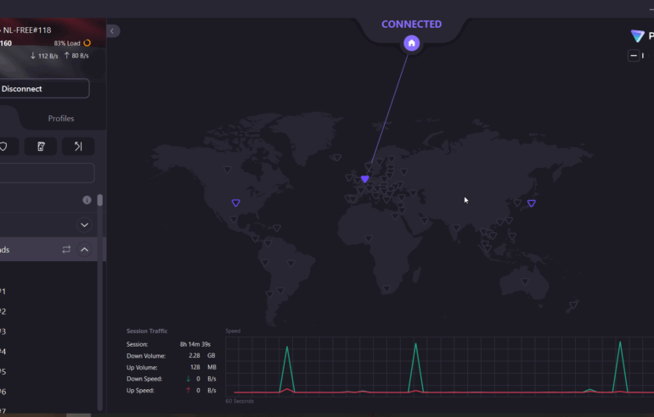
Task: Click the connected Netherlands map marker
Action: coord(365,179)
